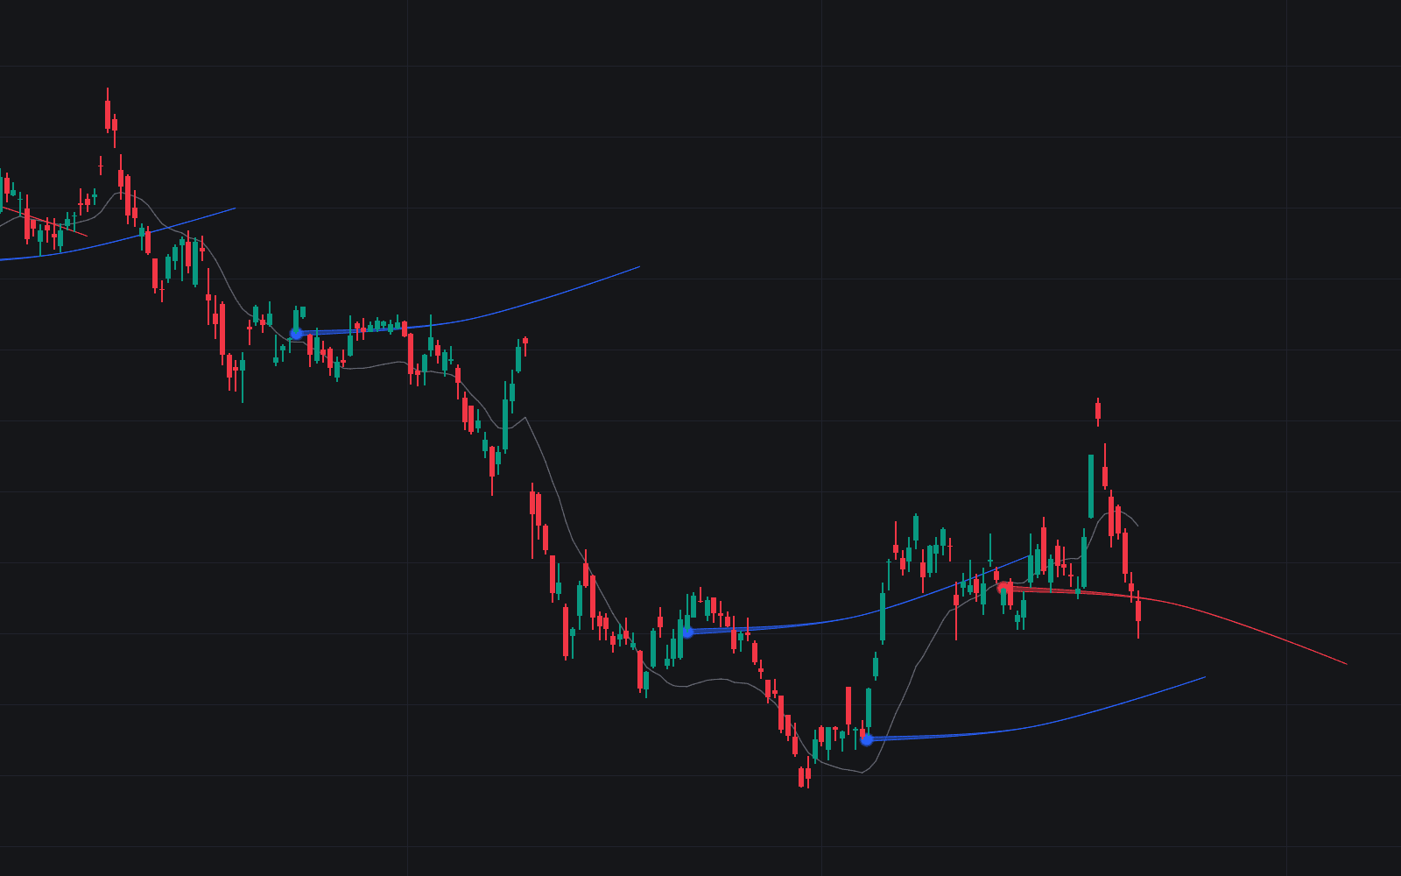The image size is (1401, 876).
Task: Click the uppermost blue anchor dot
Action: point(296,334)
